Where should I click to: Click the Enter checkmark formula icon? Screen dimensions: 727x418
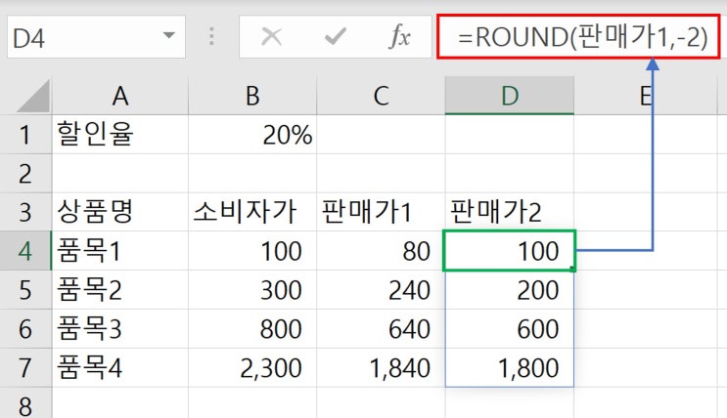pyautogui.click(x=336, y=36)
